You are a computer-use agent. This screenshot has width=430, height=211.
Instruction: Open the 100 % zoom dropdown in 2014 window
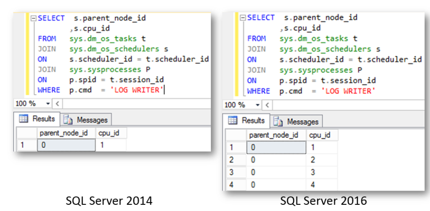click(48, 104)
